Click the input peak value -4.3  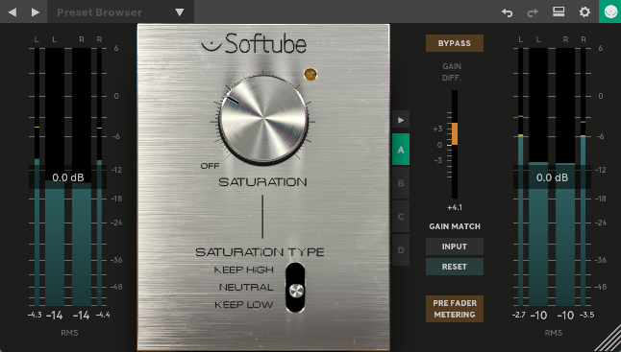pyautogui.click(x=35, y=315)
